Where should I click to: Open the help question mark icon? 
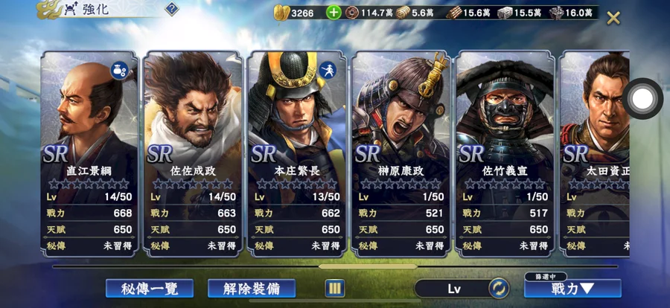click(x=172, y=8)
